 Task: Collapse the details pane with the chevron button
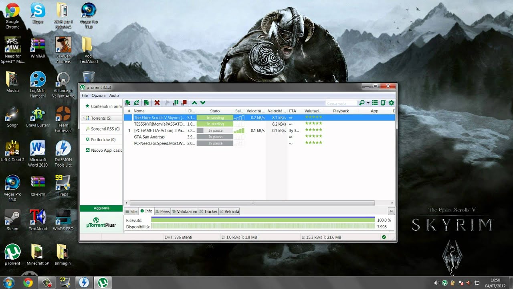392,211
